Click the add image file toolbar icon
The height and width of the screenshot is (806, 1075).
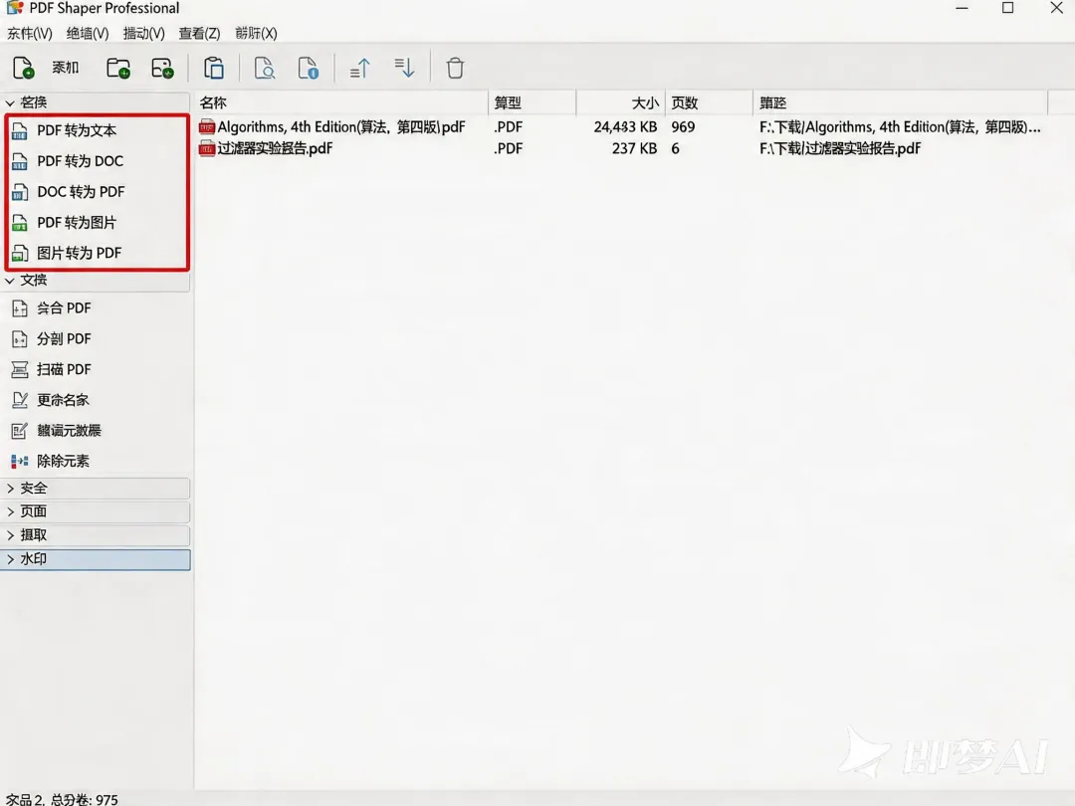coord(162,68)
